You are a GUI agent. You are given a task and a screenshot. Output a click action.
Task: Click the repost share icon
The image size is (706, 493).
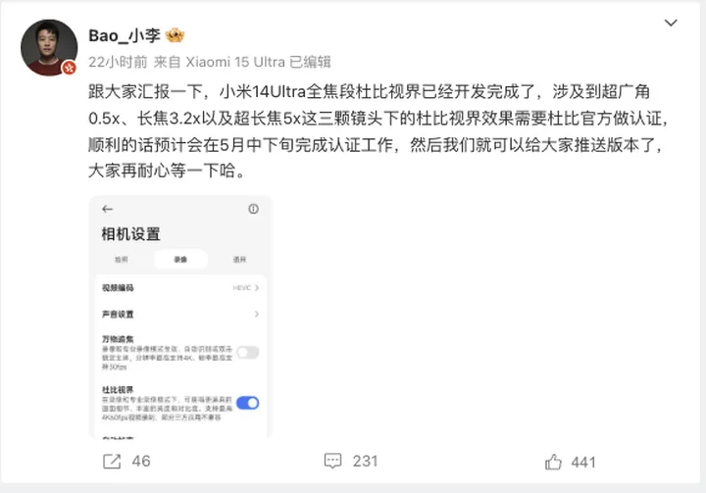[112, 461]
